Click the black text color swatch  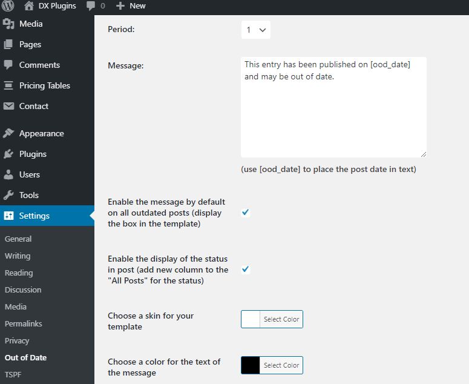pyautogui.click(x=251, y=365)
